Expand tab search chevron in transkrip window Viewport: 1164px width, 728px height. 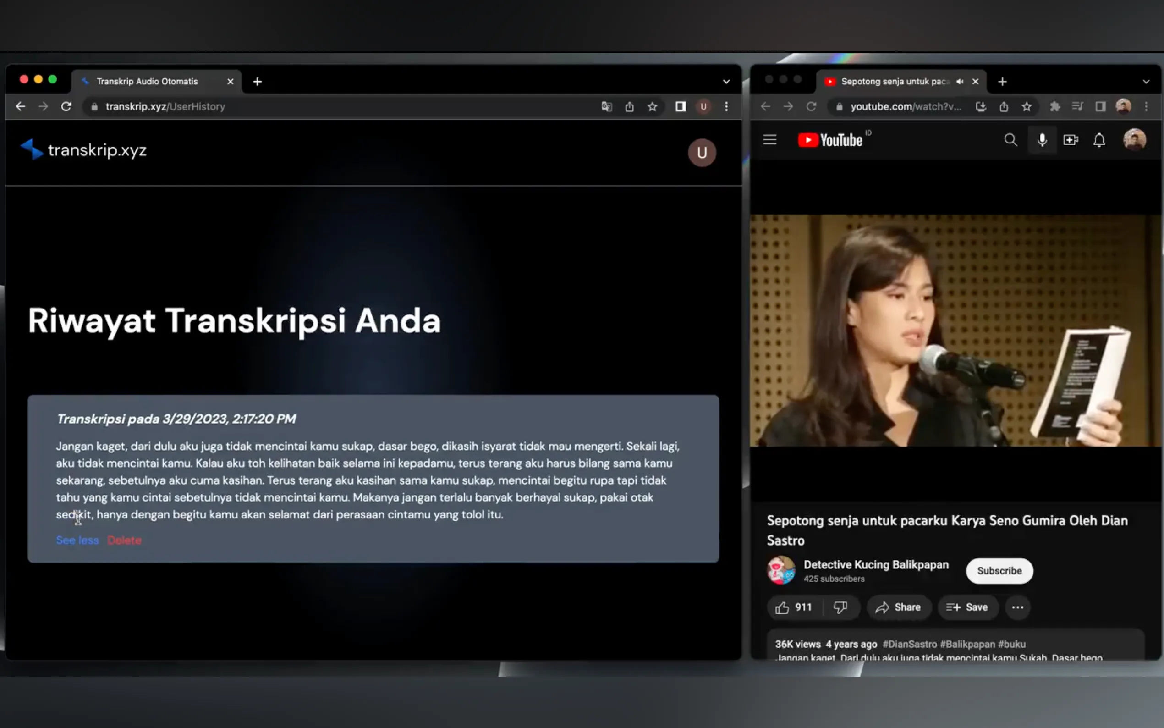click(x=726, y=81)
